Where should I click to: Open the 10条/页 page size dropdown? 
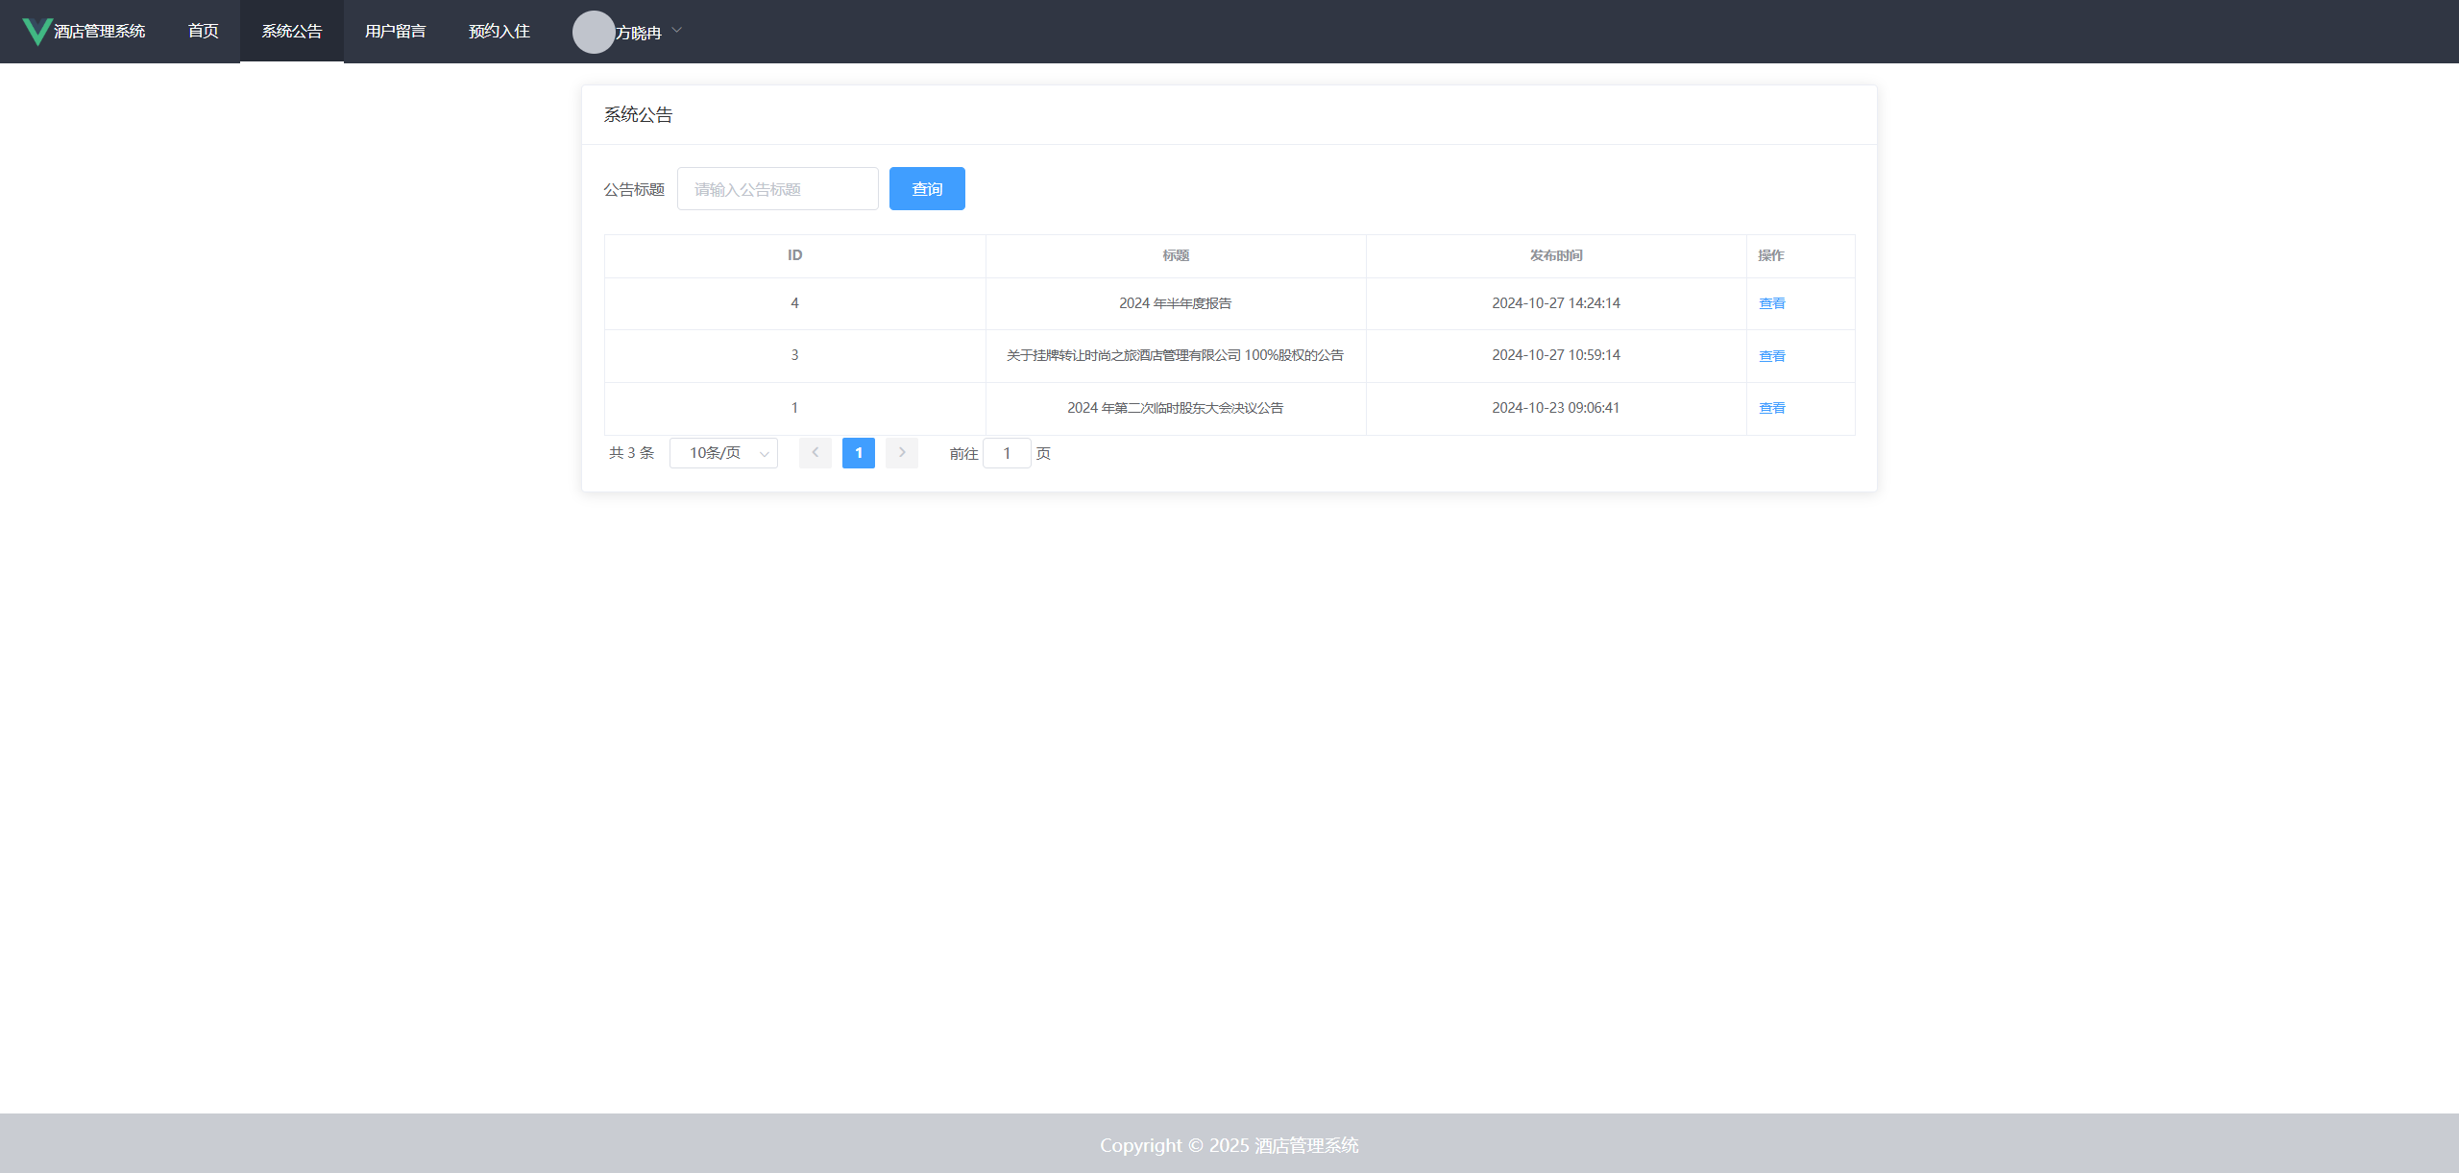(x=722, y=452)
